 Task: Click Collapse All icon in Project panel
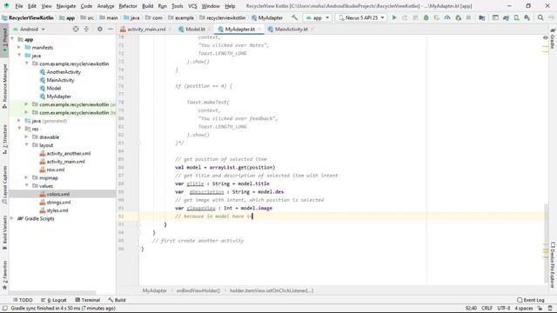(86, 29)
